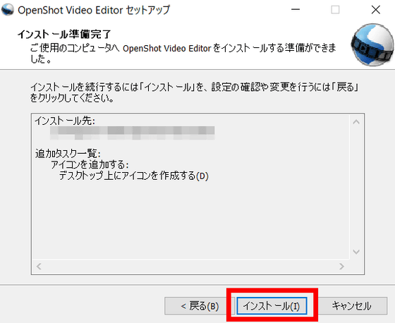Select the 追加タスク一覧: line

click(x=68, y=154)
